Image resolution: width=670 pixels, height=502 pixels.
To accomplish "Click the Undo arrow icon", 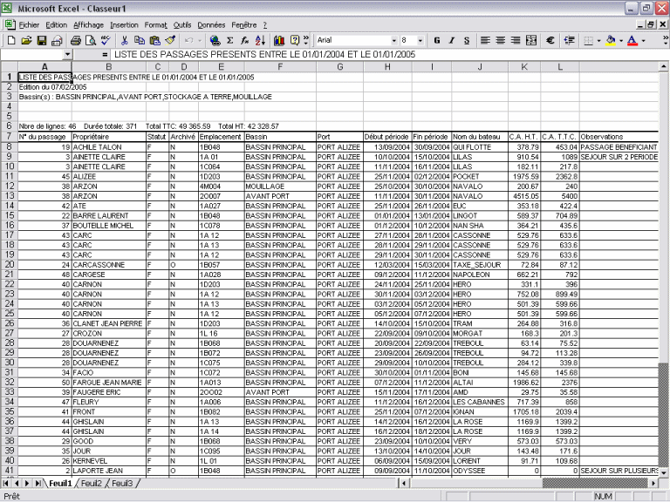I will [x=188, y=41].
